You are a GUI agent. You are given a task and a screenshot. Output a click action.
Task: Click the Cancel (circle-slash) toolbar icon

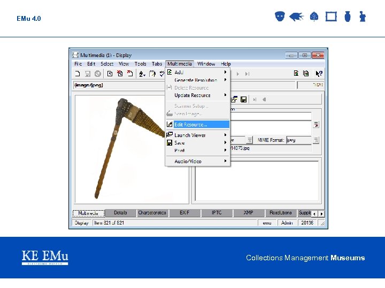[x=98, y=74]
